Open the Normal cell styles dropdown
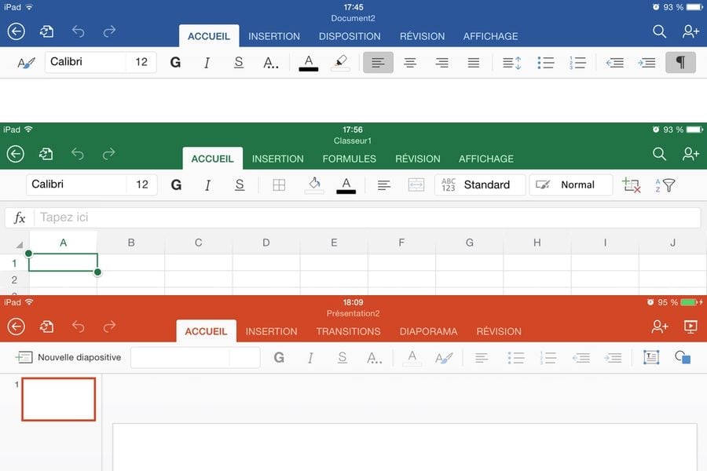The image size is (707, 471). click(570, 185)
